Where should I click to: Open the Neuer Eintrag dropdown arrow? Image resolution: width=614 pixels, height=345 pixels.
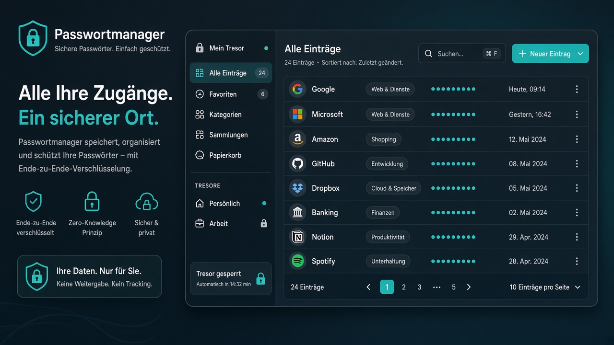[x=580, y=54]
